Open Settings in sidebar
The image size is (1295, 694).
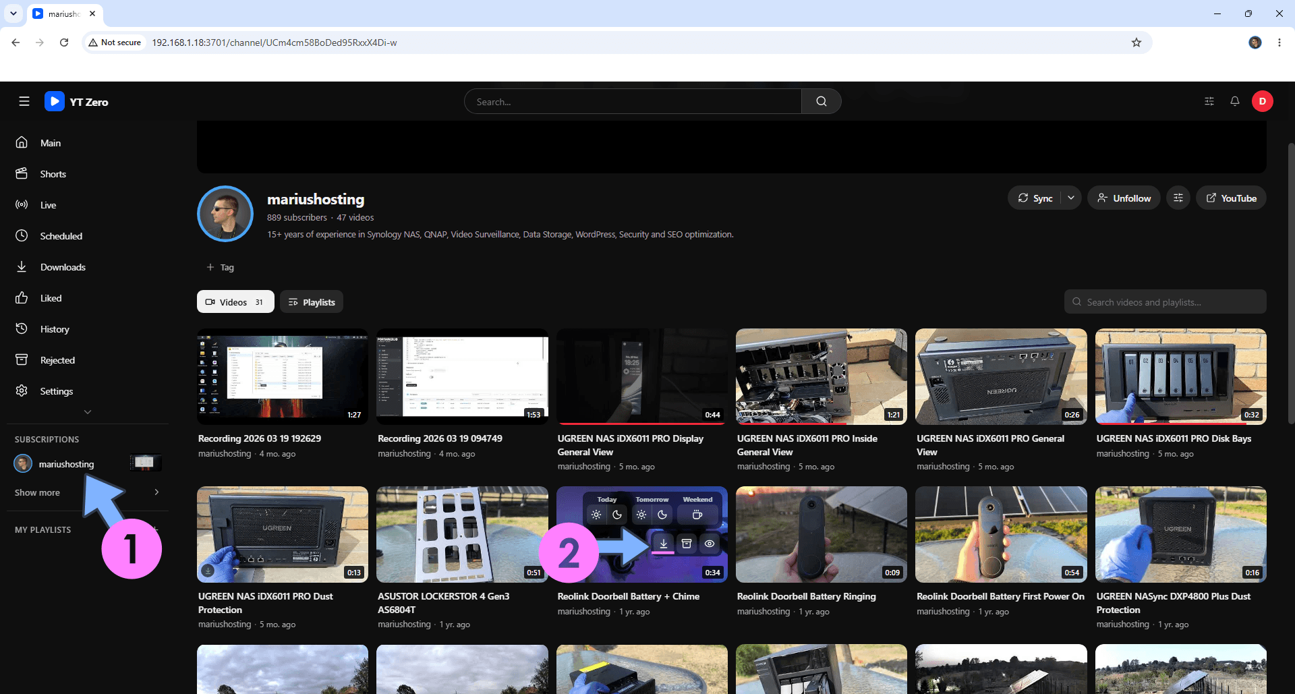[x=88, y=391]
